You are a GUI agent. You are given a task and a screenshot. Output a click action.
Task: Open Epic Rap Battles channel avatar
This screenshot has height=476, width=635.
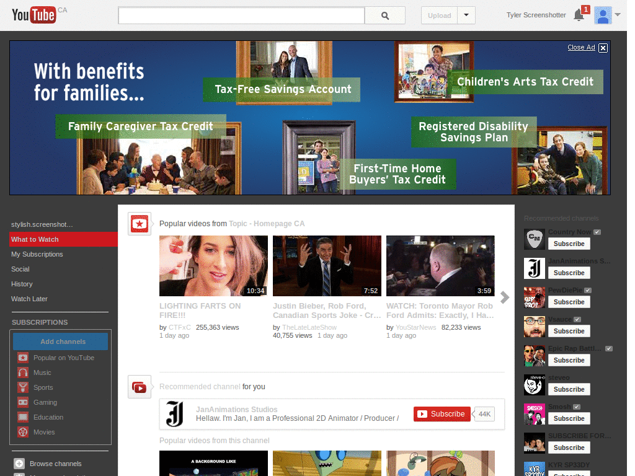click(x=534, y=355)
